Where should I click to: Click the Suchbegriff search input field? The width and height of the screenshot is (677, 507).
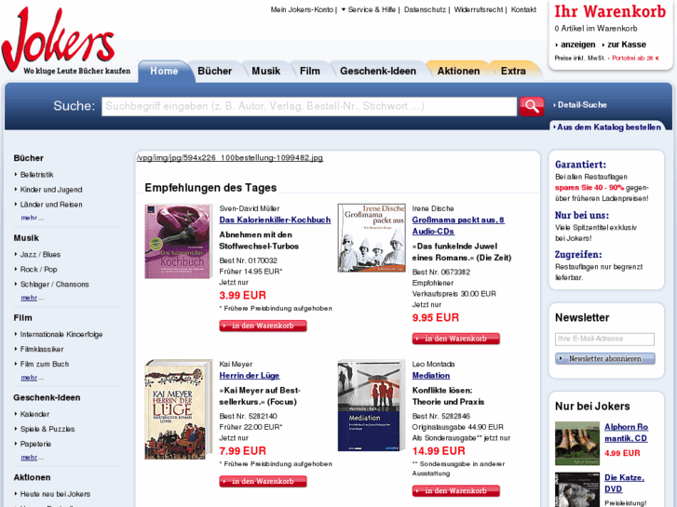pos(309,106)
